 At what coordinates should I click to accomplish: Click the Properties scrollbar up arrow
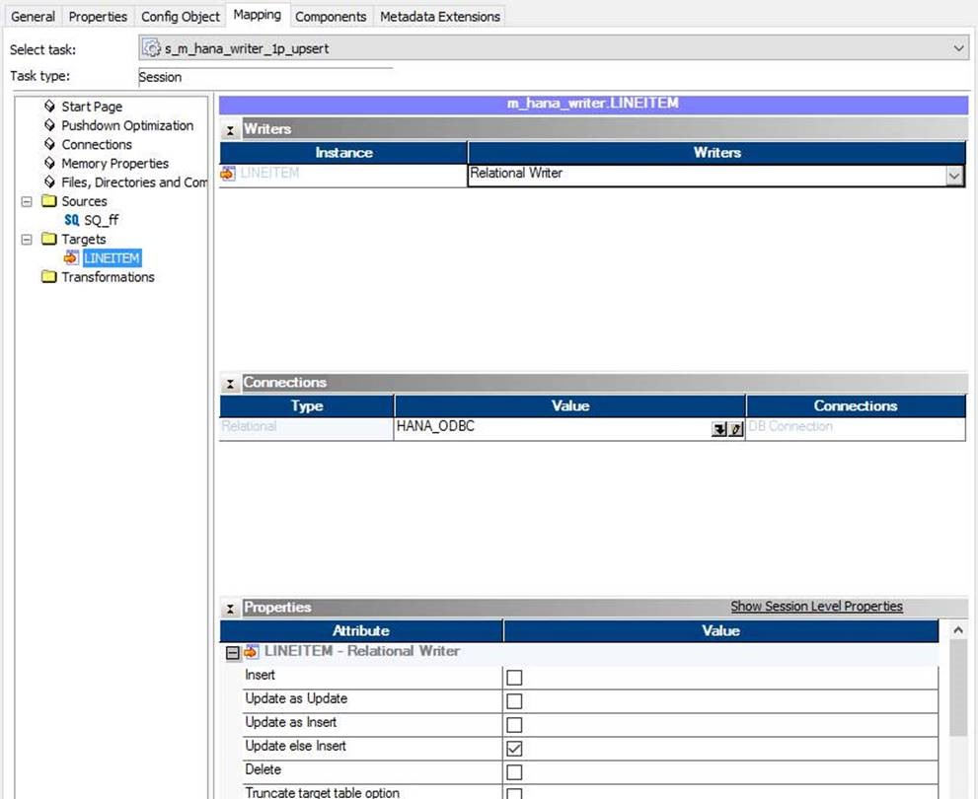click(x=958, y=630)
